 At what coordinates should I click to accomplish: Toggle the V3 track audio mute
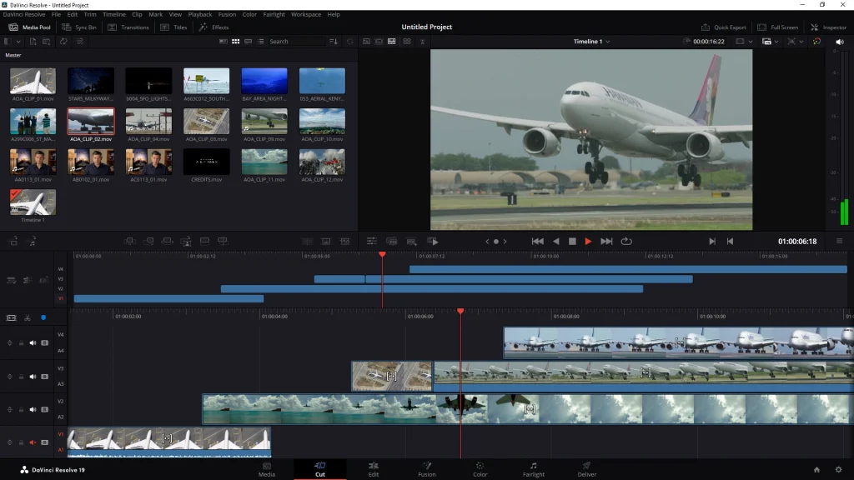click(33, 376)
